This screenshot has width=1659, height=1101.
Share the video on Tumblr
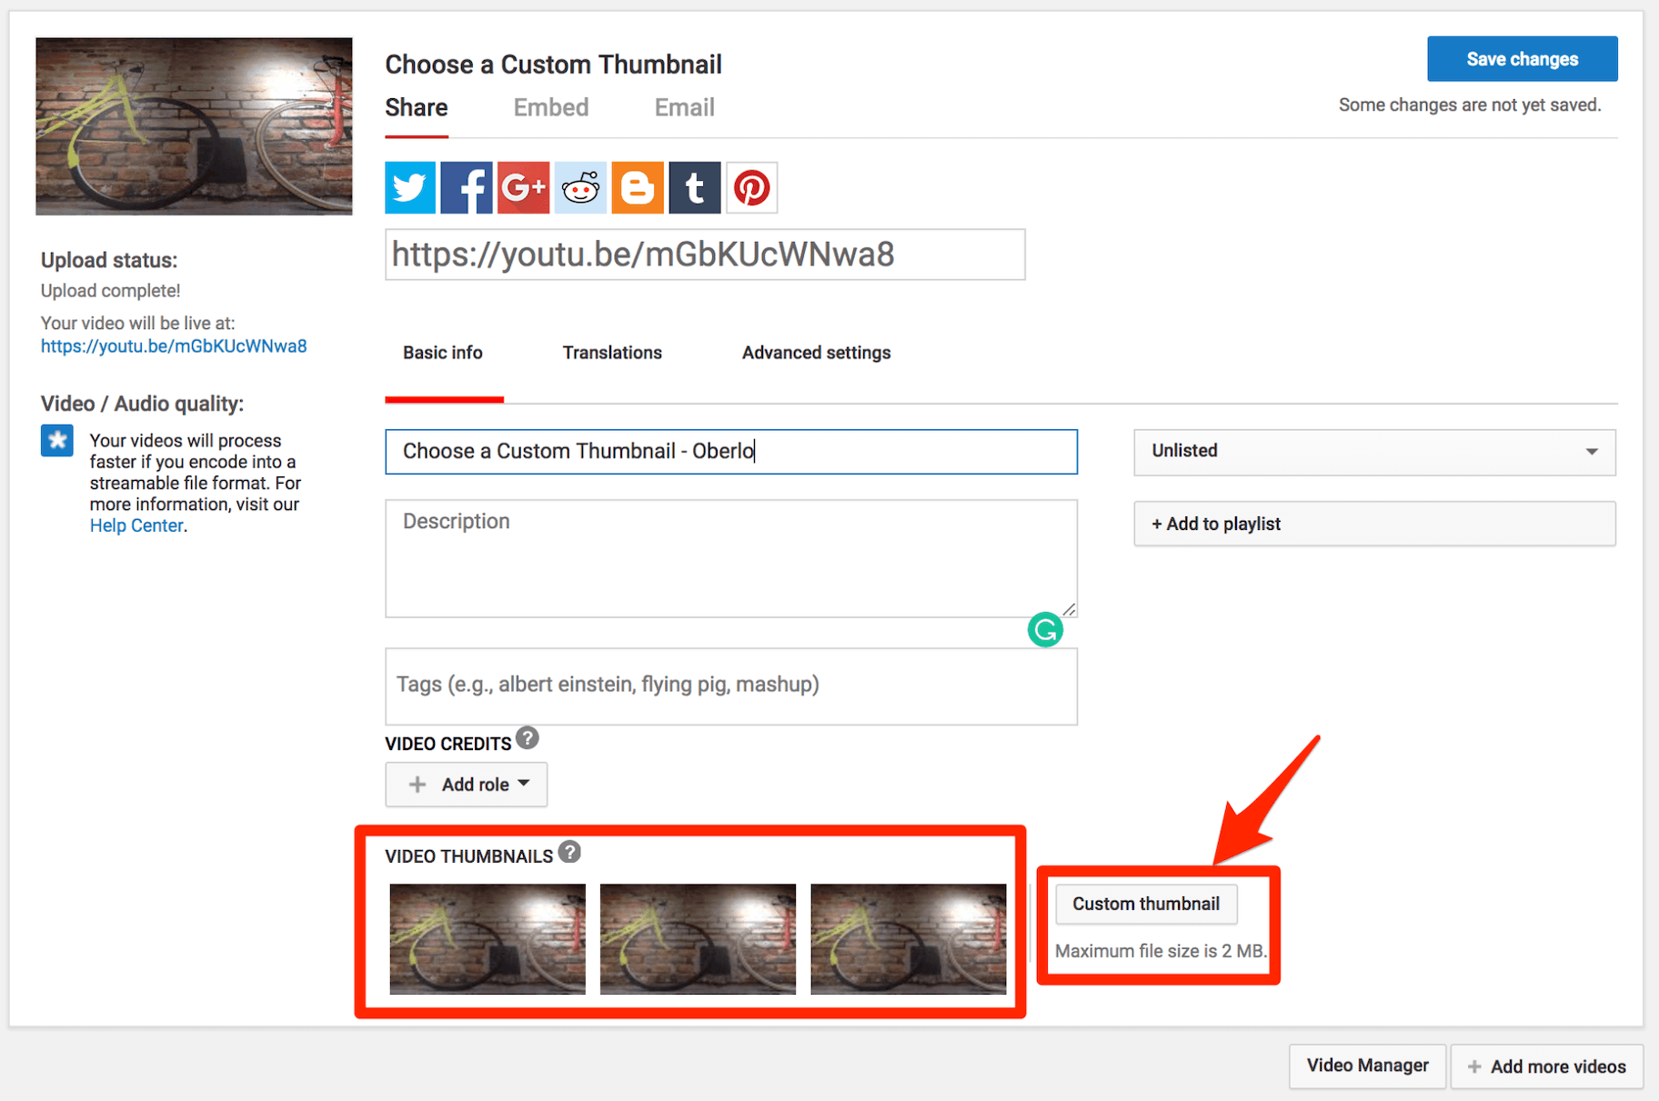pyautogui.click(x=694, y=187)
